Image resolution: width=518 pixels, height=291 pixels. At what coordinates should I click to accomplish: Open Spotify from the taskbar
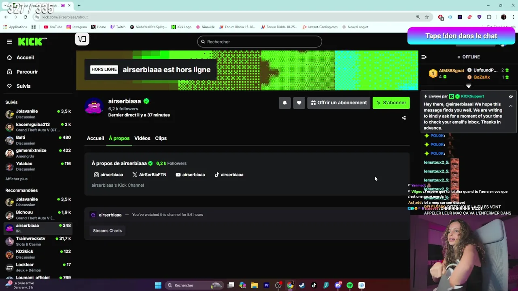(x=350, y=285)
